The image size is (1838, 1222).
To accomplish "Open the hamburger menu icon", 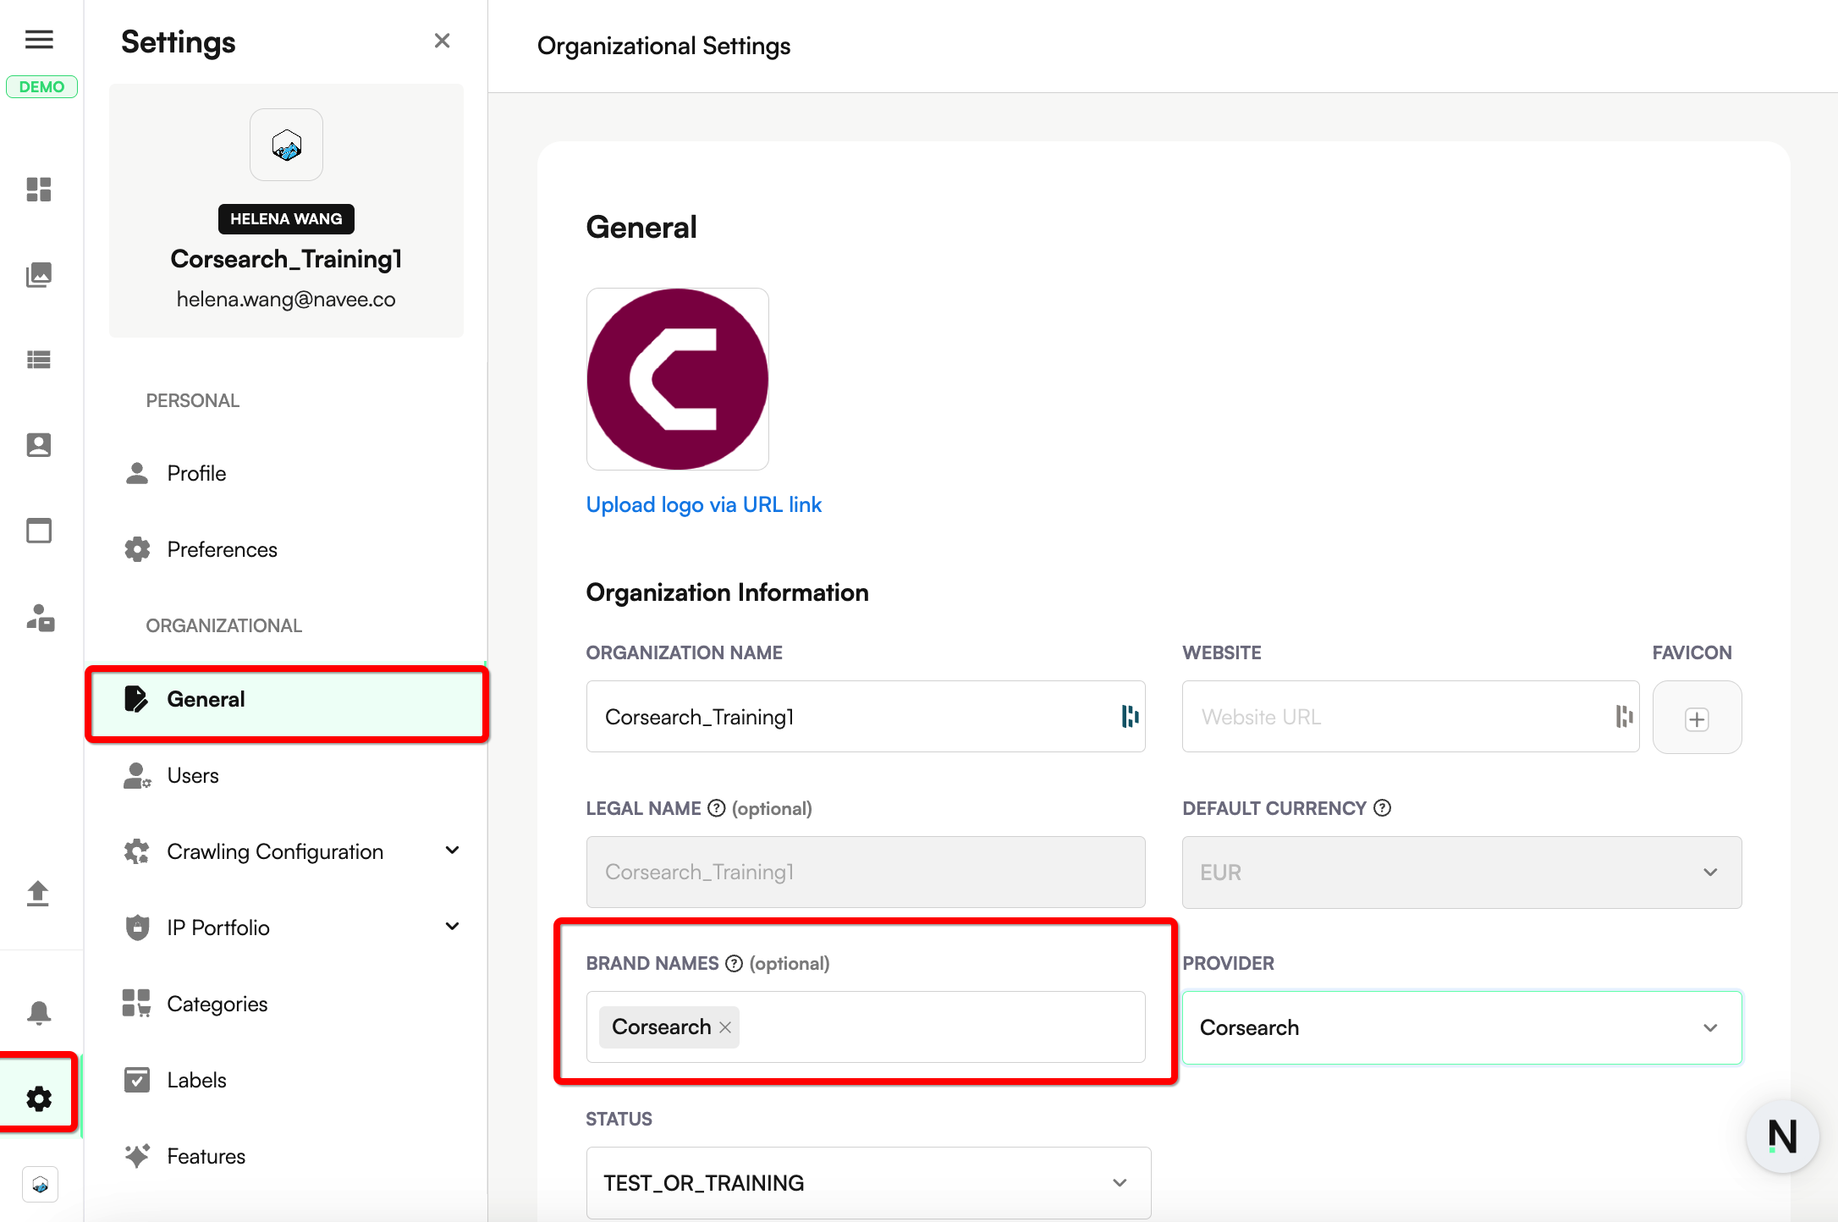I will 39,40.
